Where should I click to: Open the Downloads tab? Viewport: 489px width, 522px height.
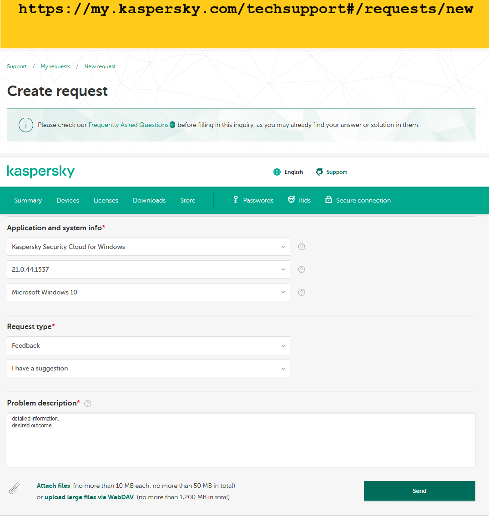[x=149, y=200]
